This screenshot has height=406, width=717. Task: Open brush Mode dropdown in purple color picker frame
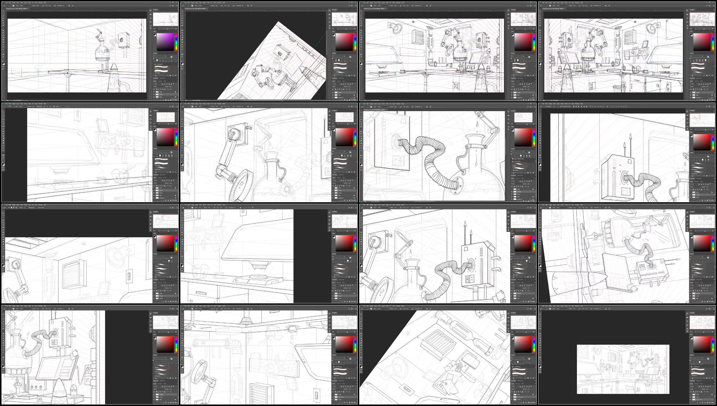tap(25, 6)
